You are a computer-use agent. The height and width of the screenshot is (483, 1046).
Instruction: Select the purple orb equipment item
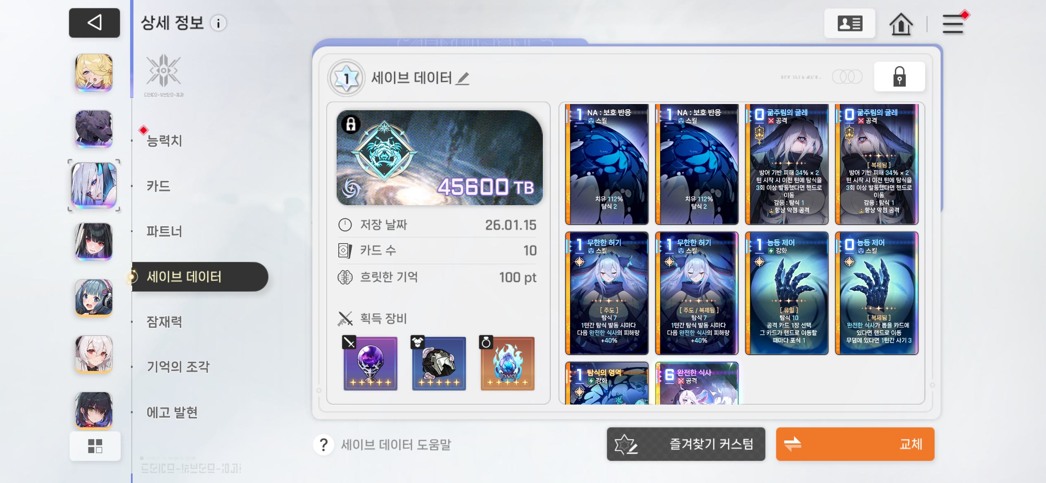[371, 364]
